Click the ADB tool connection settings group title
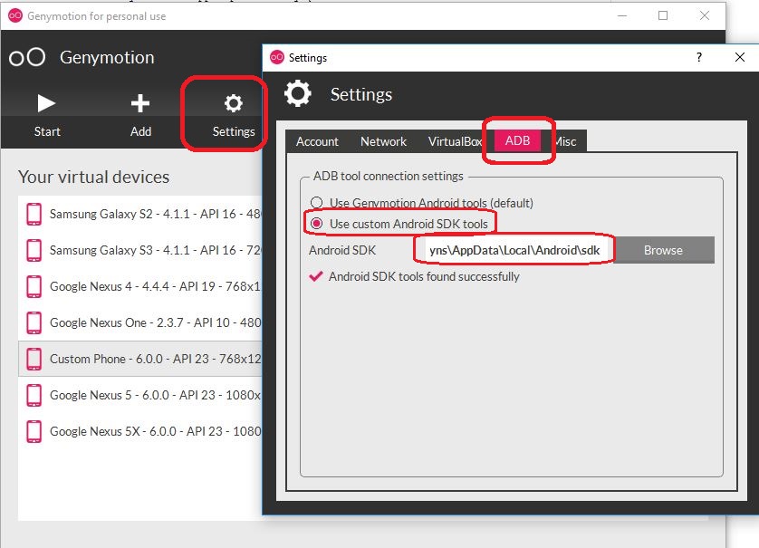 tap(389, 176)
